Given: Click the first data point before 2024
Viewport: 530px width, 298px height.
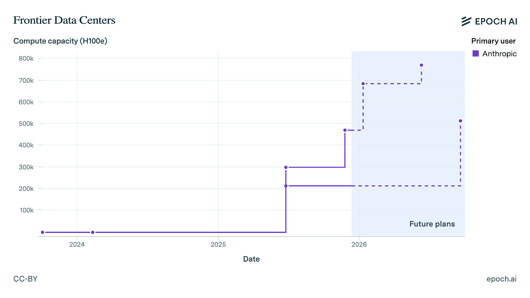Looking at the screenshot, I should (42, 232).
